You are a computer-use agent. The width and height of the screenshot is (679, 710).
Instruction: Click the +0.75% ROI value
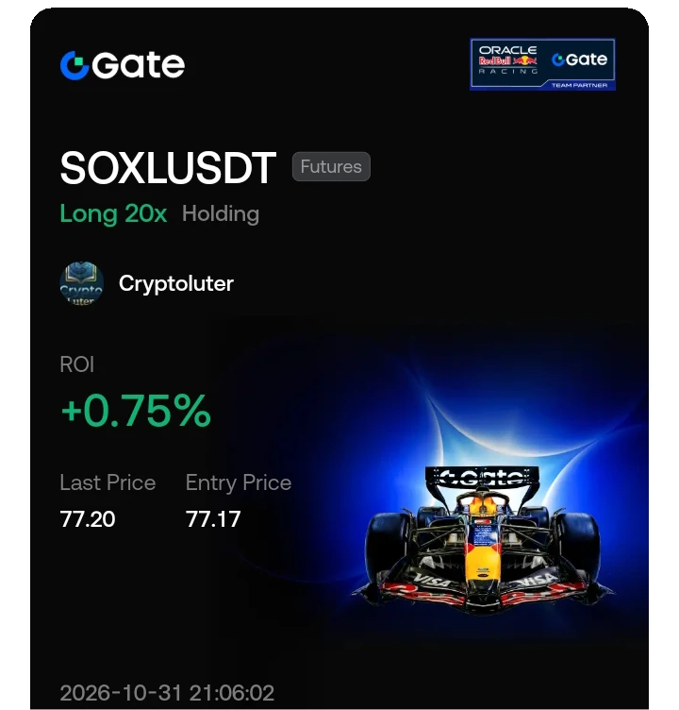[x=136, y=411]
